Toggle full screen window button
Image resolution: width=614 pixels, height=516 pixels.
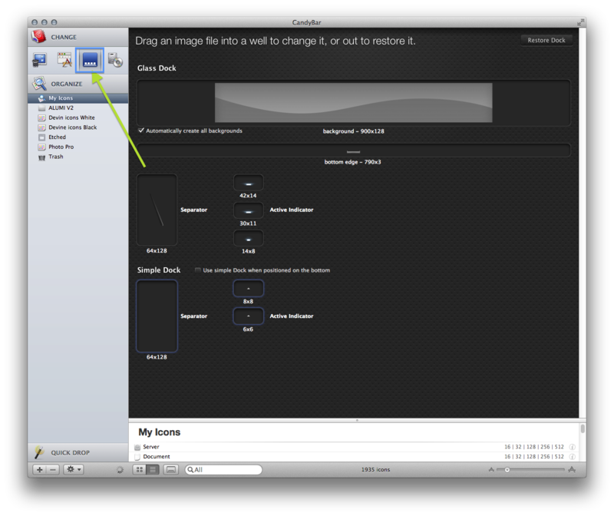580,22
